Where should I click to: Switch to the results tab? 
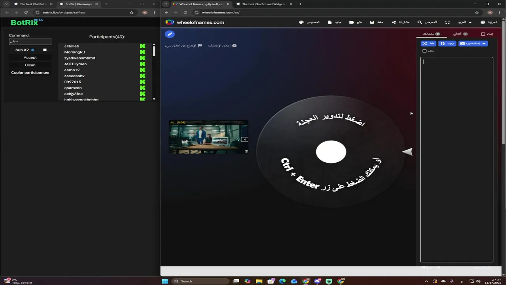pyautogui.click(x=460, y=34)
